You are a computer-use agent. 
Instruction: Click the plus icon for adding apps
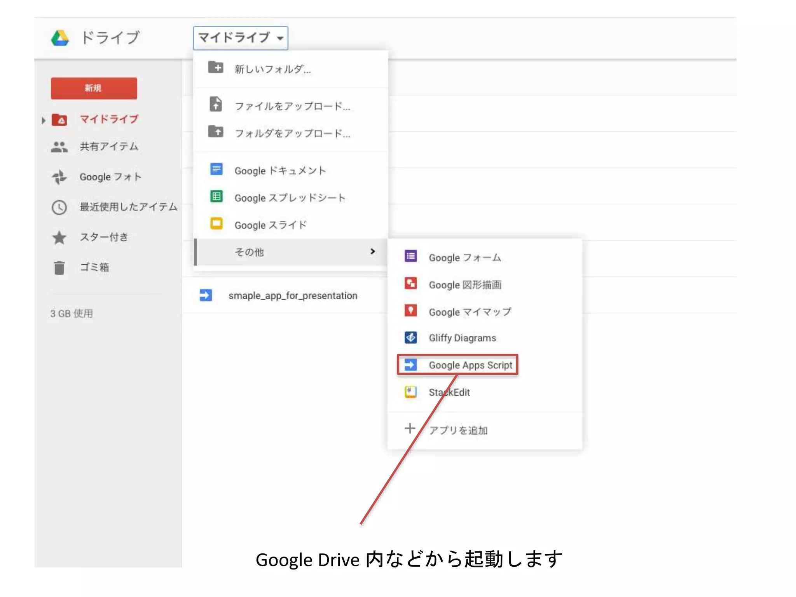click(410, 428)
